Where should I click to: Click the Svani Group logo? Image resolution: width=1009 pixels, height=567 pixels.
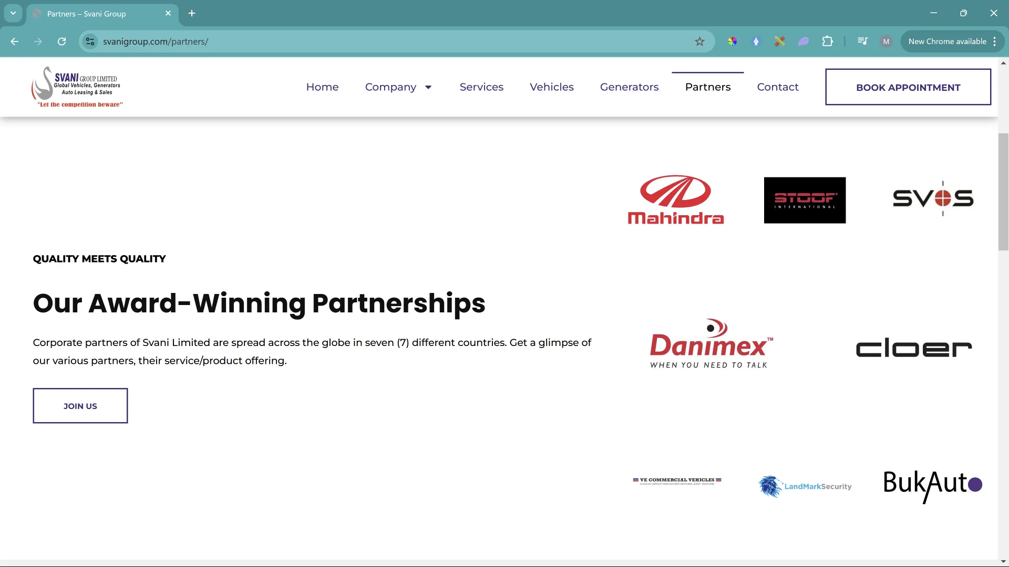click(x=77, y=87)
